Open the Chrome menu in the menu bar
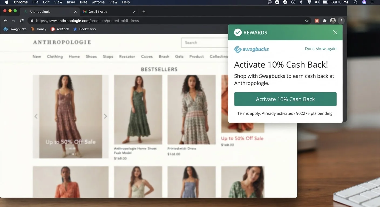Screen dimensions: 380x207 coord(21,2)
